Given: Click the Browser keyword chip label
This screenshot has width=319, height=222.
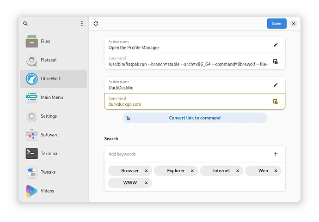Looking at the screenshot, I should (130, 171).
